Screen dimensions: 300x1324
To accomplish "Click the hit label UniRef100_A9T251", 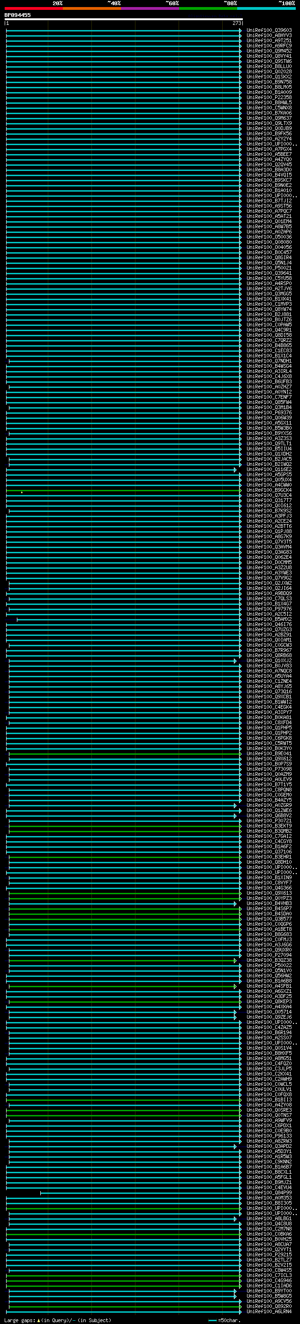I will (x=269, y=40).
